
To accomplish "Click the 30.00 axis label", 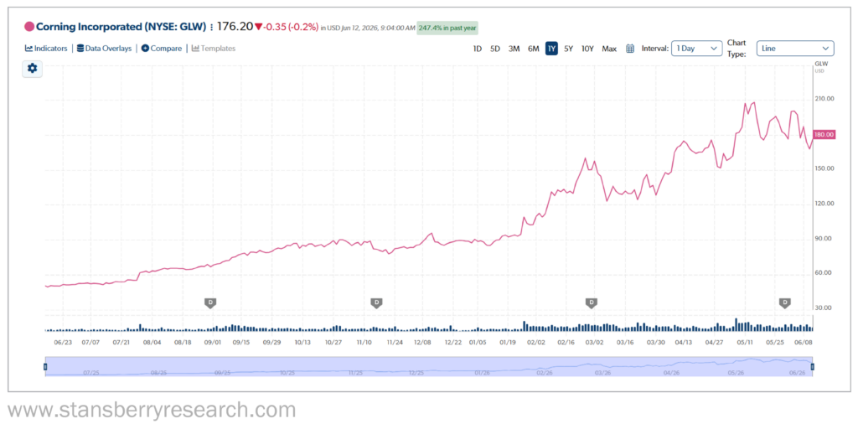I will (x=824, y=308).
